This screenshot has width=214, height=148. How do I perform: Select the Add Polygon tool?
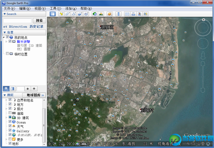point(67,14)
